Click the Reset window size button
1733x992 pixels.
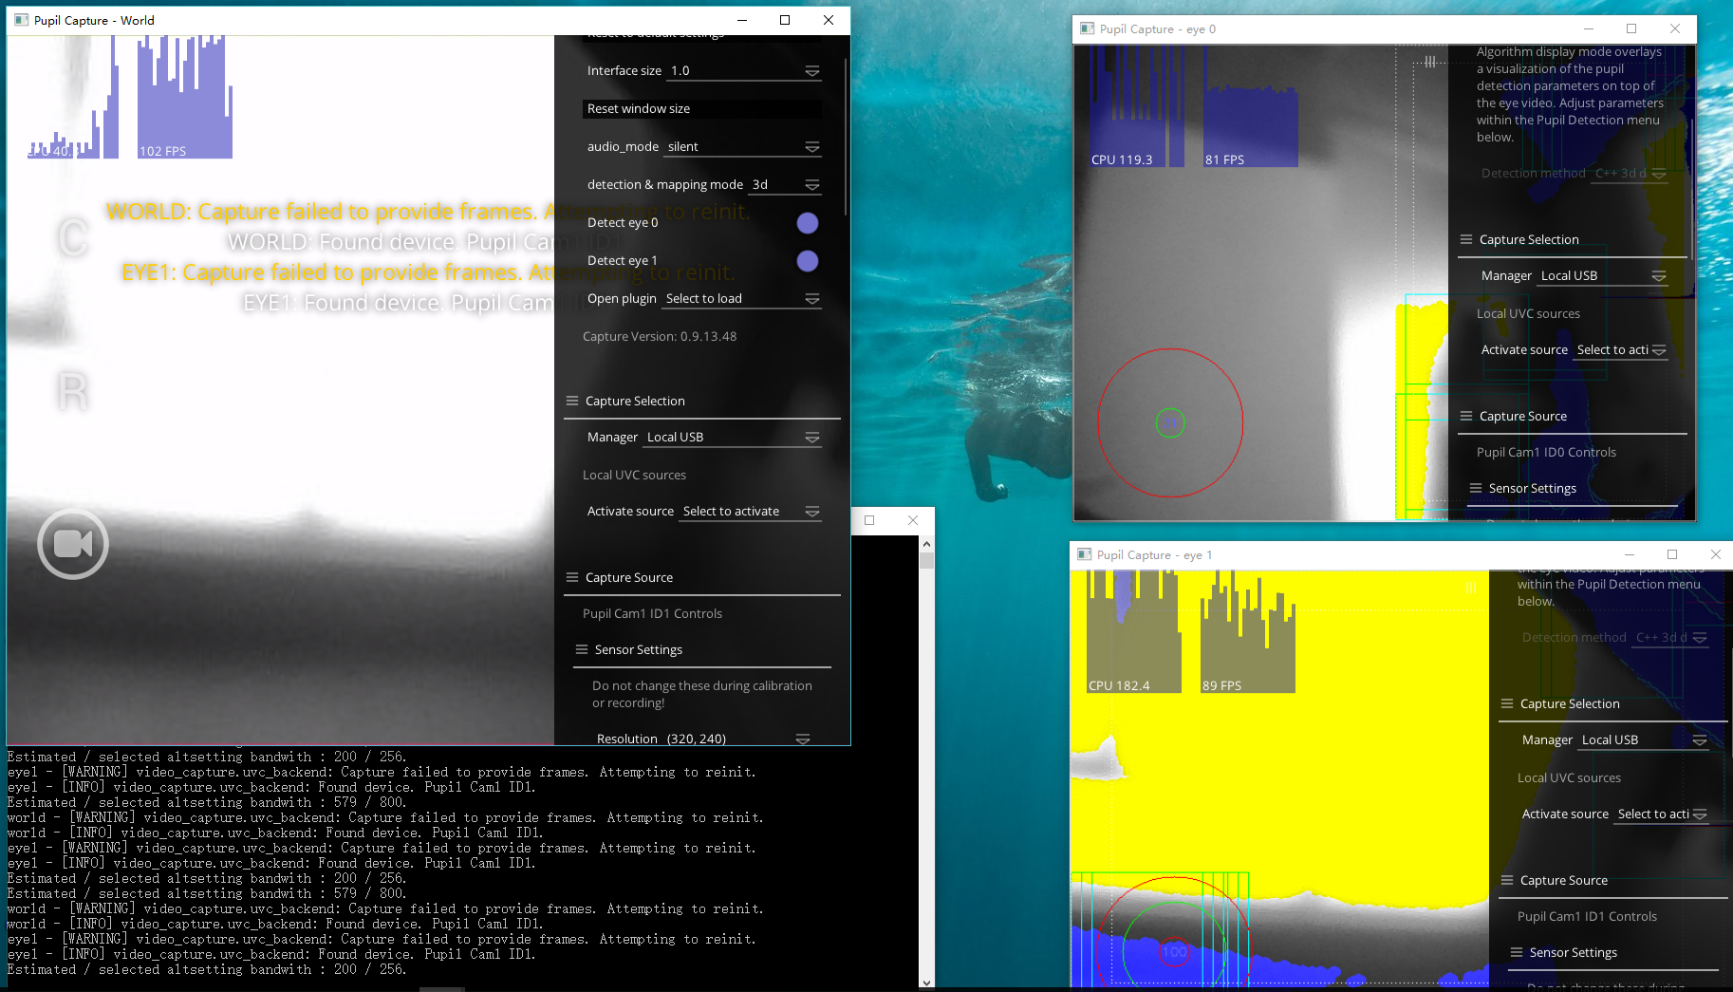tap(702, 109)
